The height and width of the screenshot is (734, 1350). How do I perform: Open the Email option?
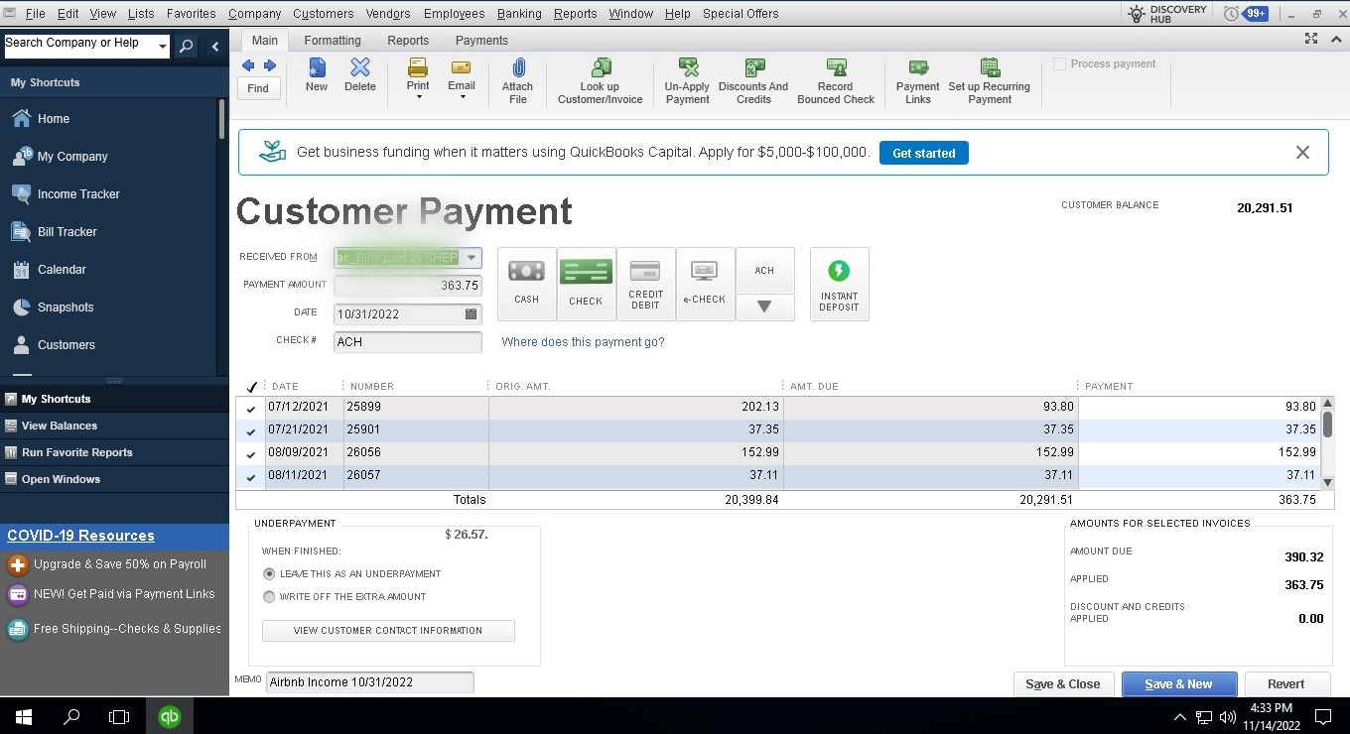click(x=462, y=74)
